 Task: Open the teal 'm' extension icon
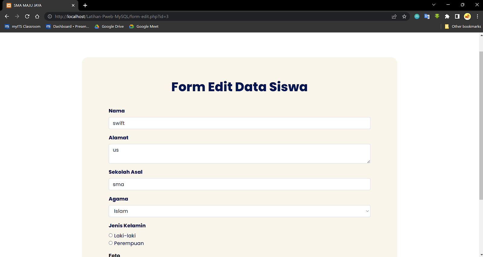pos(417,17)
